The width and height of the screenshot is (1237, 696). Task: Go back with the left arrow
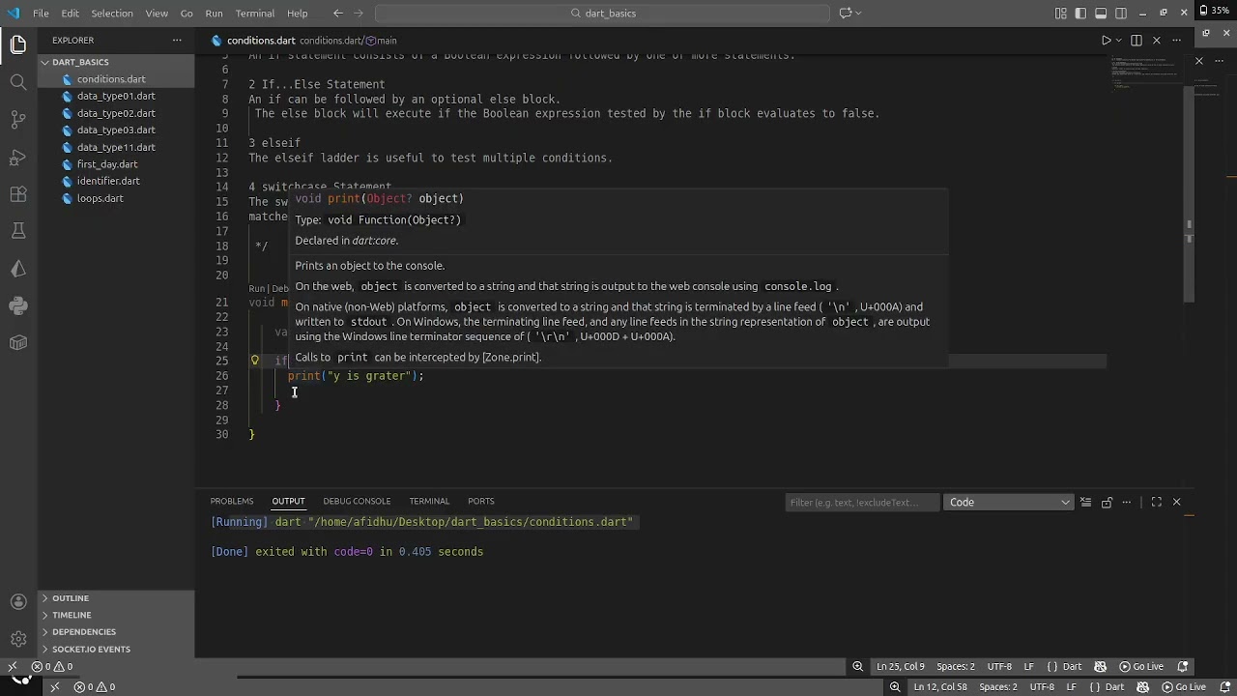pos(337,14)
